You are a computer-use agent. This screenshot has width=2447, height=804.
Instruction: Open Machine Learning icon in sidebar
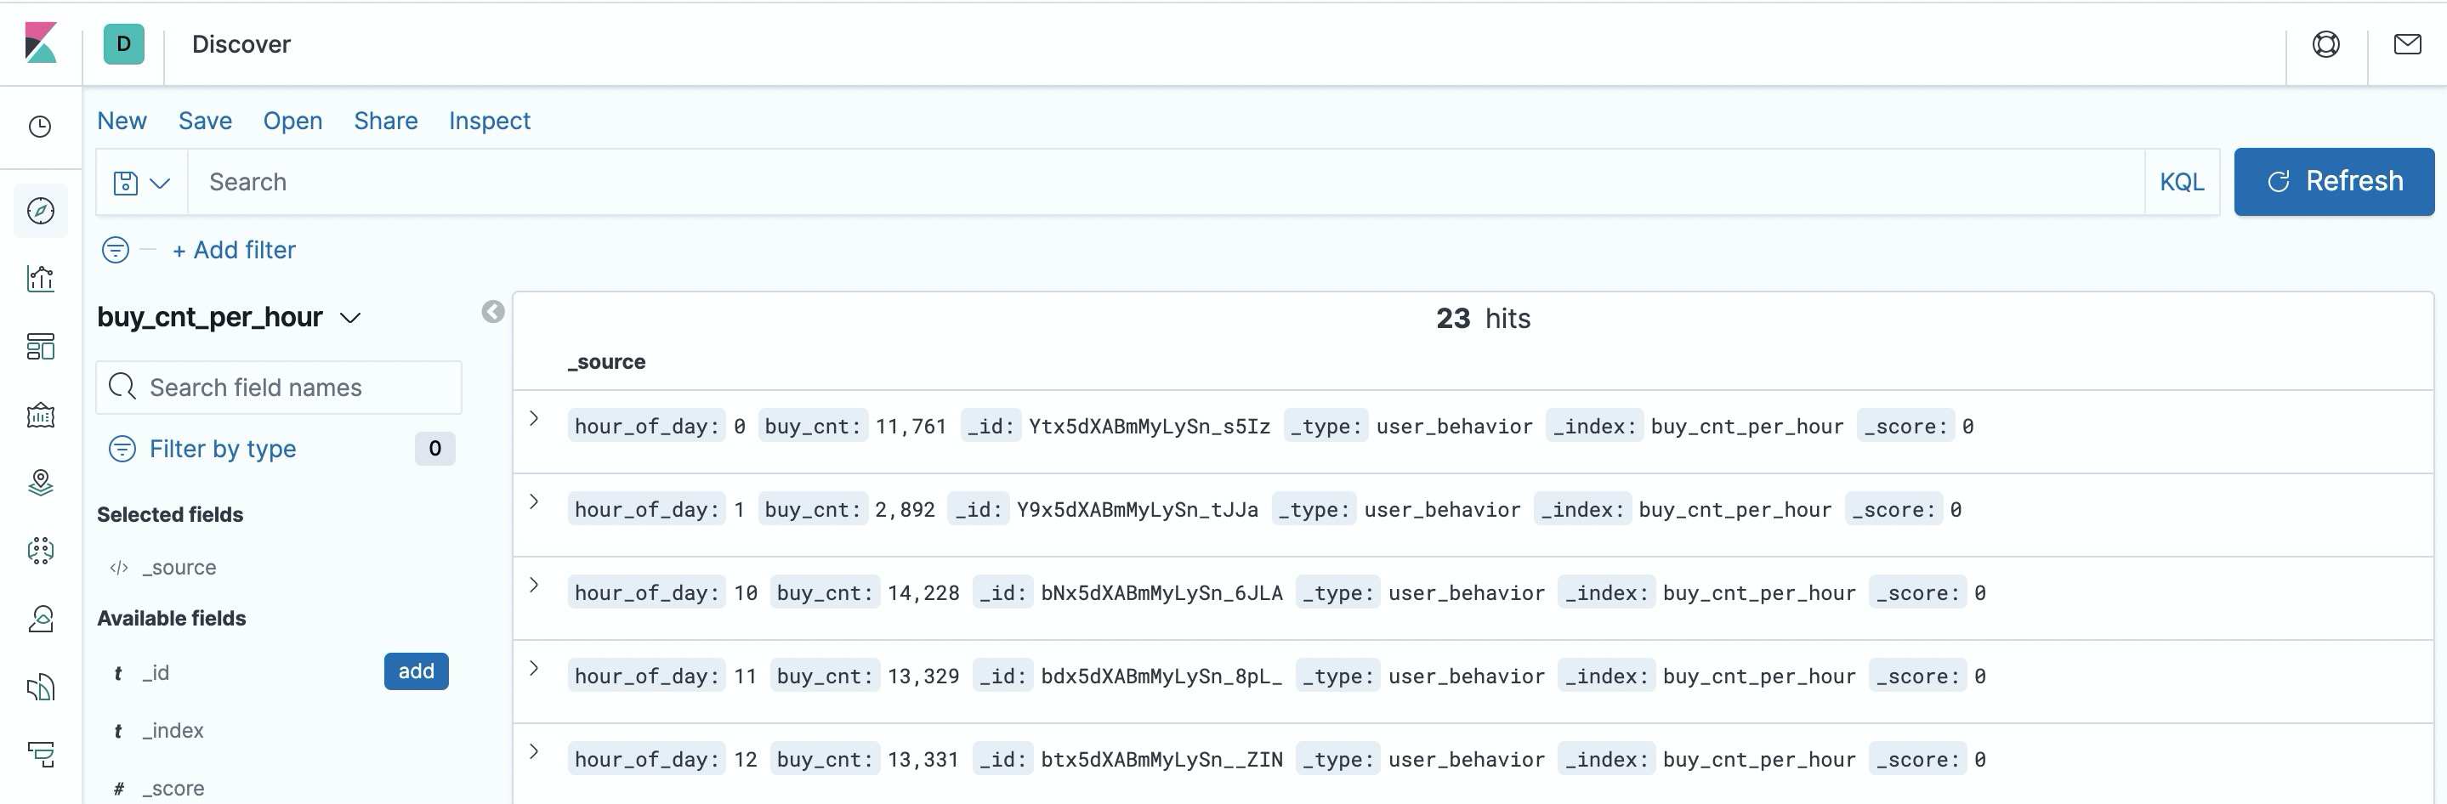[x=41, y=551]
